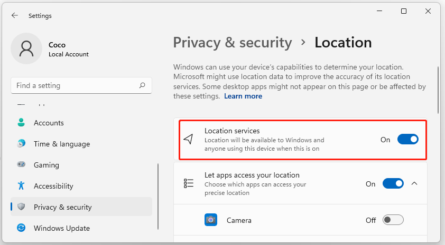Screen dimensions: 445x245
Task: Click the Coco user avatar icon
Action: click(26, 48)
